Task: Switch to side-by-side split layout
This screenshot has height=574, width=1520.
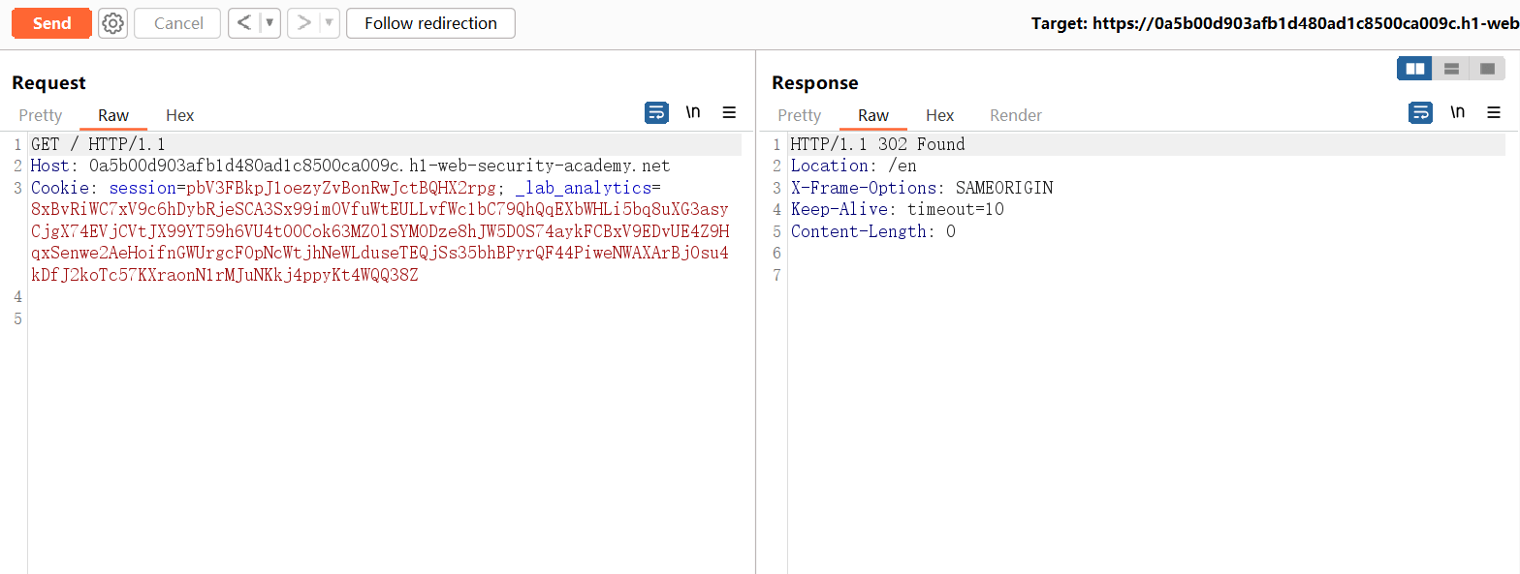Action: tap(1414, 69)
